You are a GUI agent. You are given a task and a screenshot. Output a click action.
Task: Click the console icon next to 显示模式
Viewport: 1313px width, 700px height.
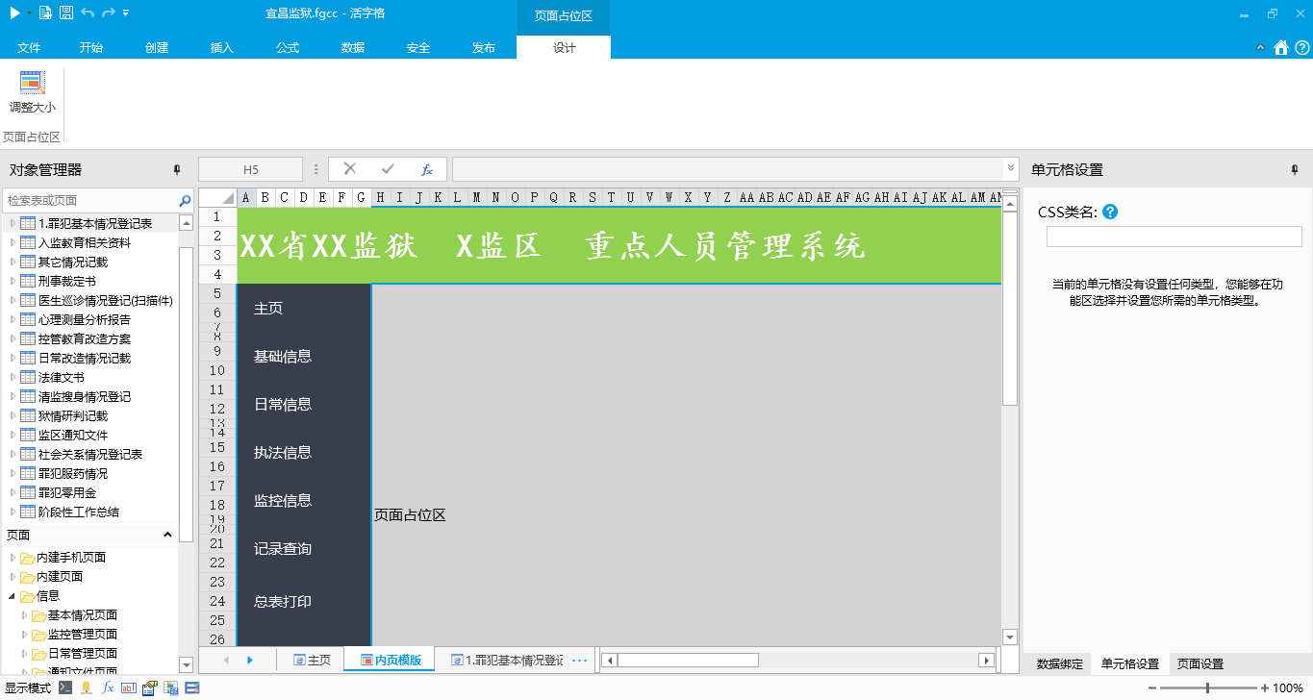tap(65, 687)
